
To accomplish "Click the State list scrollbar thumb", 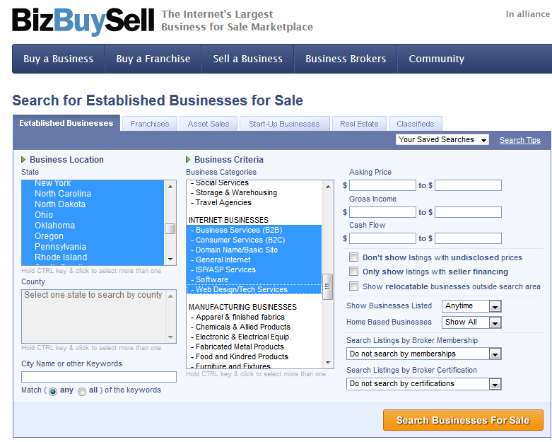I will [x=170, y=228].
